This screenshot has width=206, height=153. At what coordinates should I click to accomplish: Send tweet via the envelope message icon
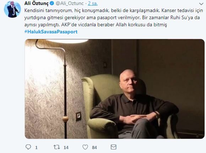point(114,147)
